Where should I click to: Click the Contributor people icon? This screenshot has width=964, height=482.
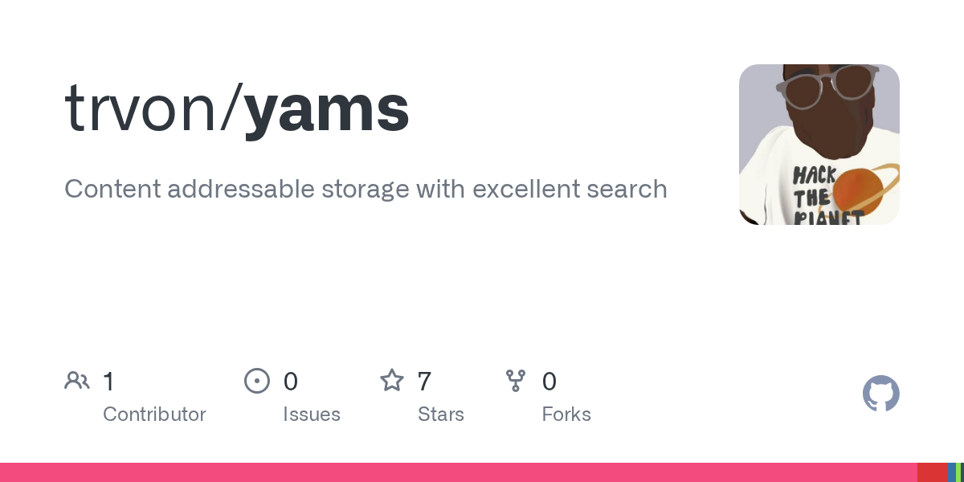click(x=77, y=381)
